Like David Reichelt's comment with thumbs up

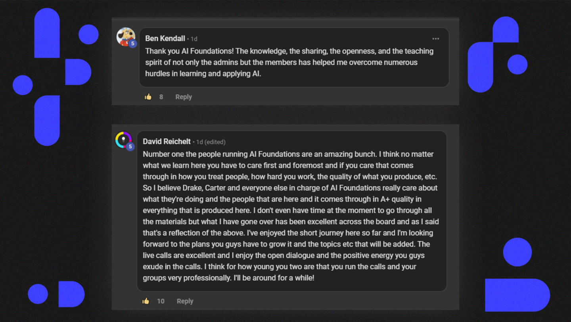pos(146,301)
